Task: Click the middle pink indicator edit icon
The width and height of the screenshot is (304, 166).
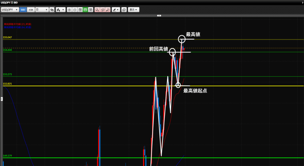Action: pyautogui.click(x=103, y=10)
